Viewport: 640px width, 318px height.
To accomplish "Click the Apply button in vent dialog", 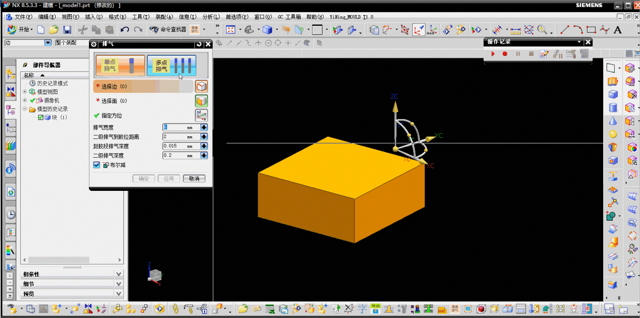I will (169, 179).
